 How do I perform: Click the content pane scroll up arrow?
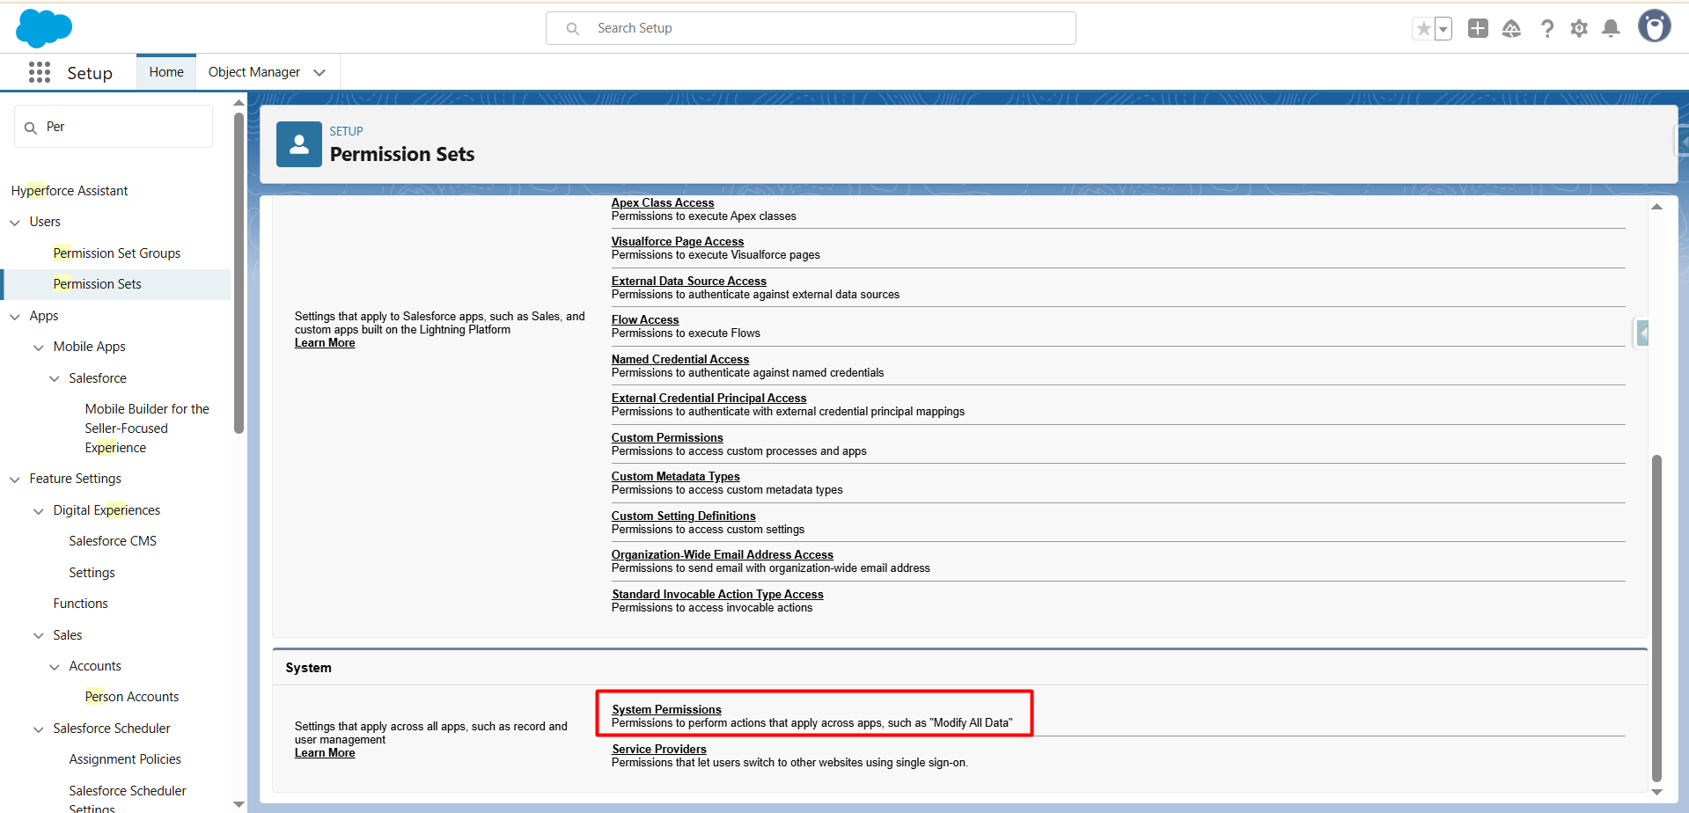coord(1656,207)
